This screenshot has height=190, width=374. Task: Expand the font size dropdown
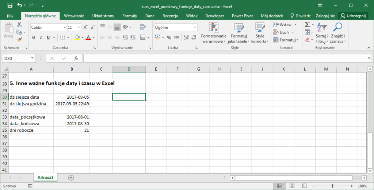[x=79, y=28]
